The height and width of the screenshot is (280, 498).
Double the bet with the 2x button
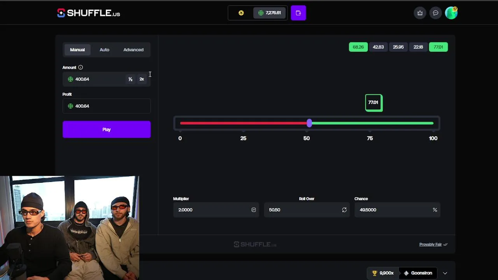point(142,79)
